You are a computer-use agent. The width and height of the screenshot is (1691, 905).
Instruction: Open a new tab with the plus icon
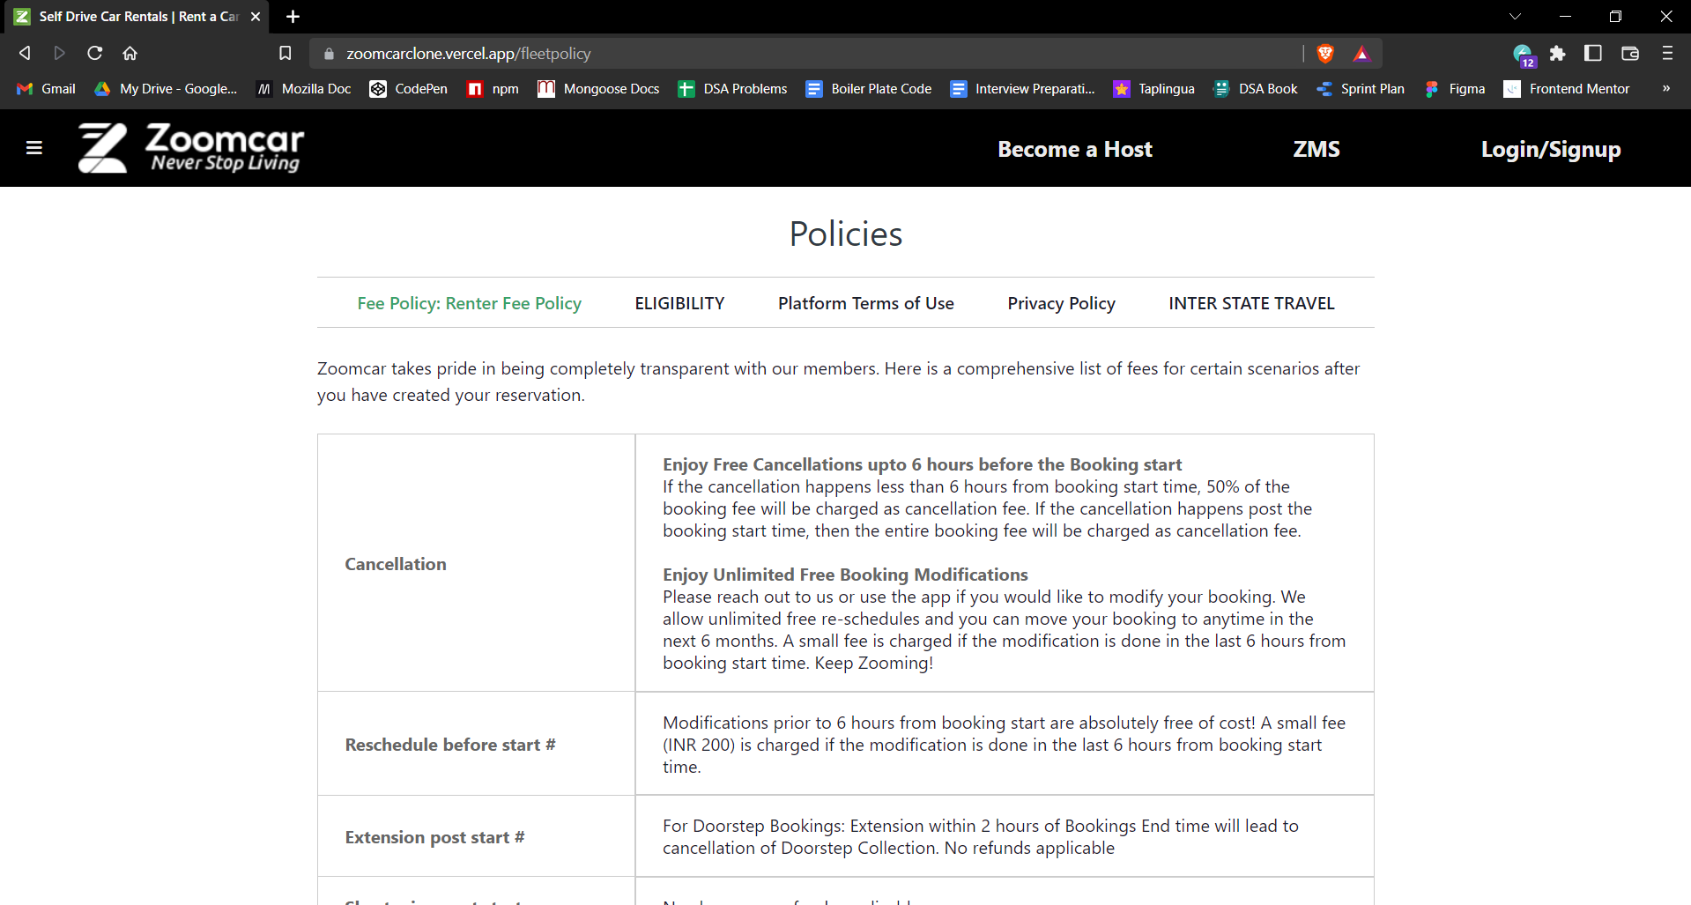[293, 17]
